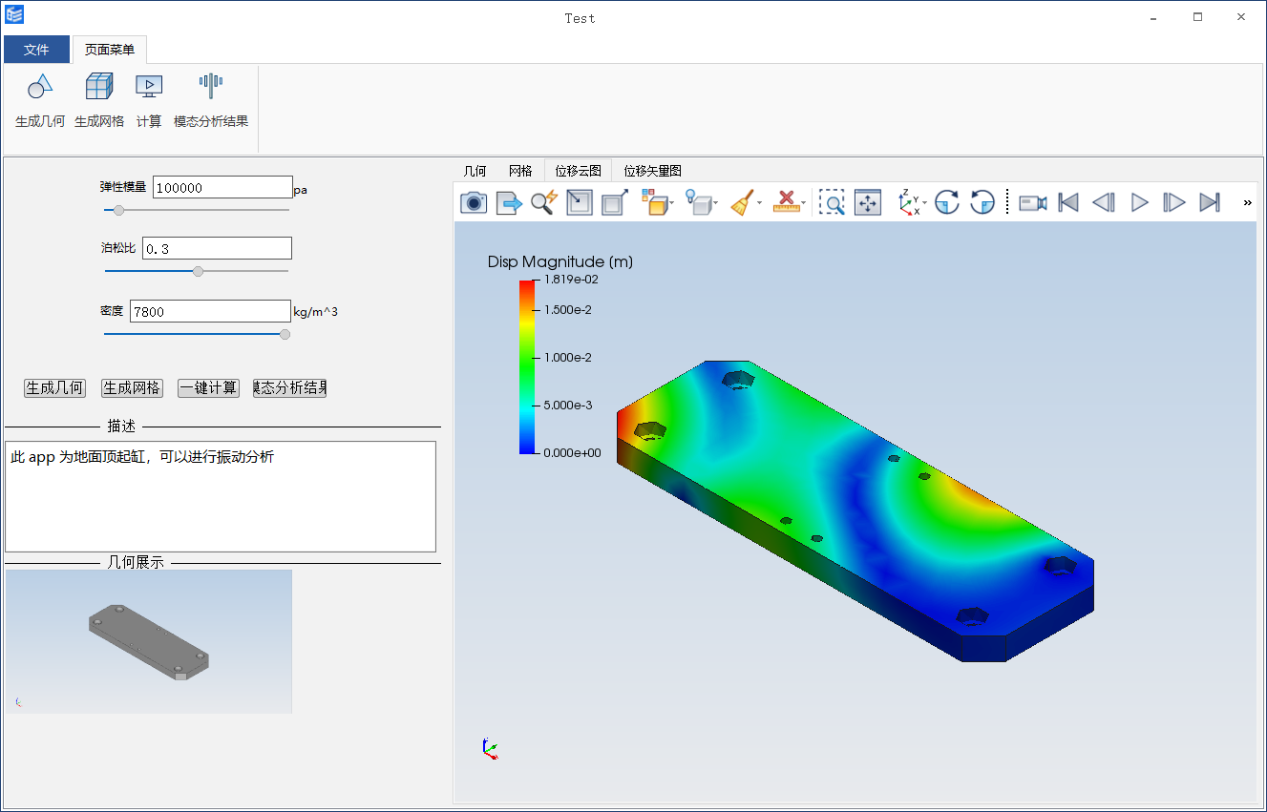Click the XYZ axes orientation icon

coord(909,202)
